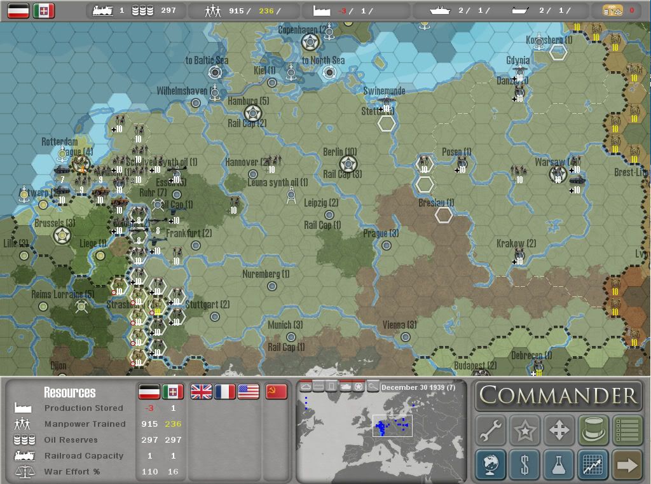Toggle the tank unit filter on the minimap
651x484 pixels.
pyautogui.click(x=345, y=386)
